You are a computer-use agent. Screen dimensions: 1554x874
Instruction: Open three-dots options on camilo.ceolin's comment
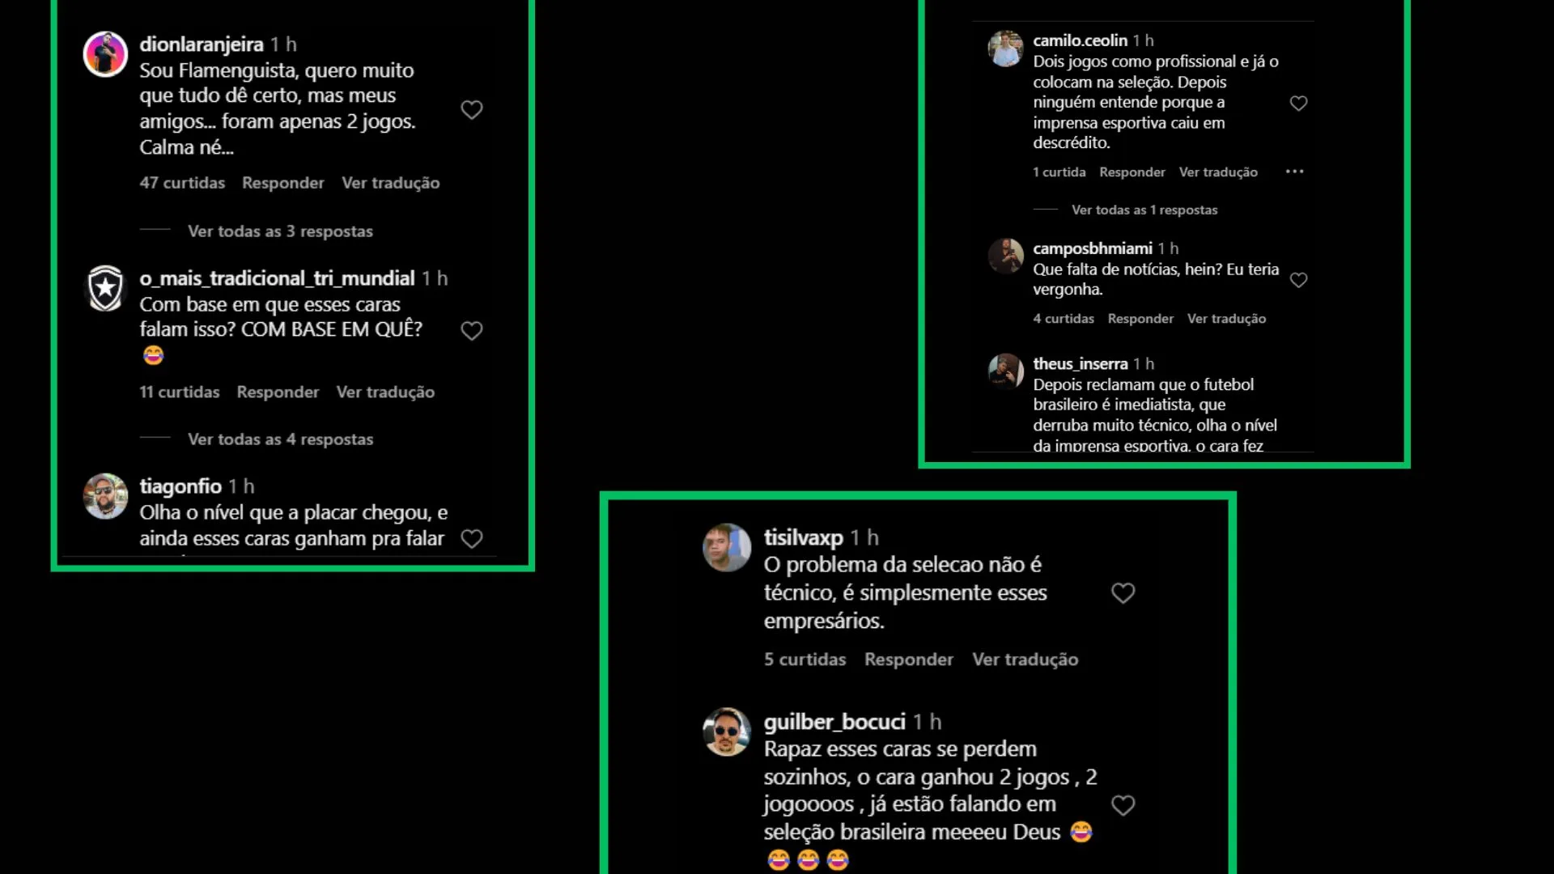click(1294, 172)
